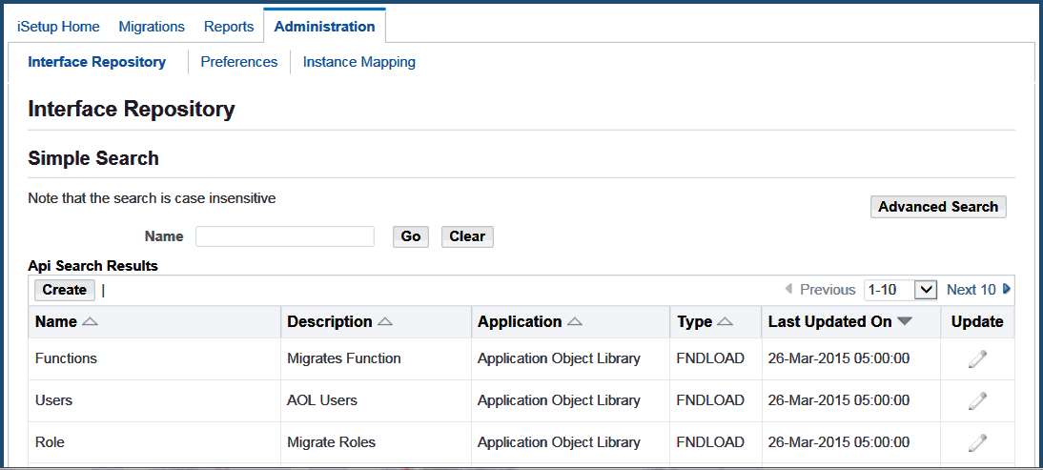Click the Advanced Search button

938,207
